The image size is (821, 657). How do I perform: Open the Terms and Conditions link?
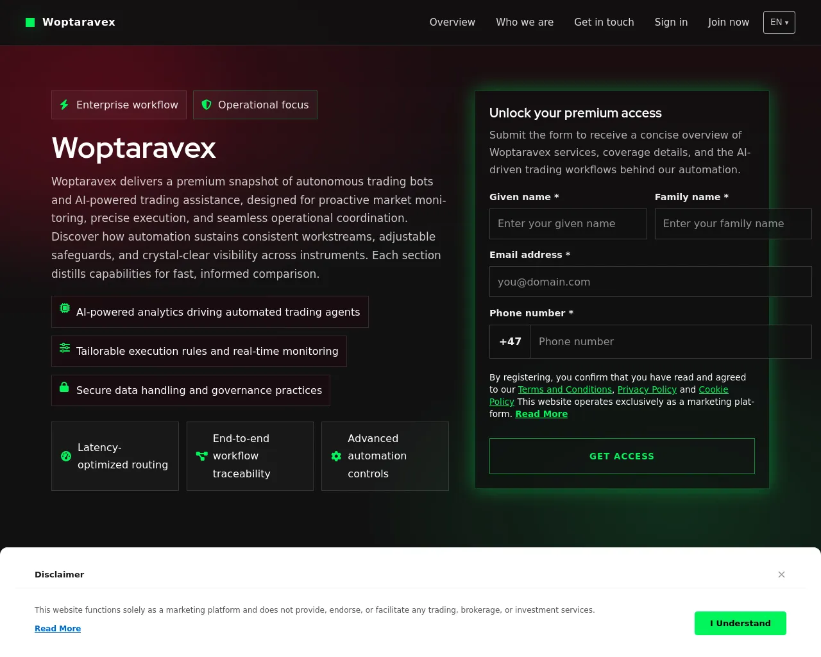point(565,389)
